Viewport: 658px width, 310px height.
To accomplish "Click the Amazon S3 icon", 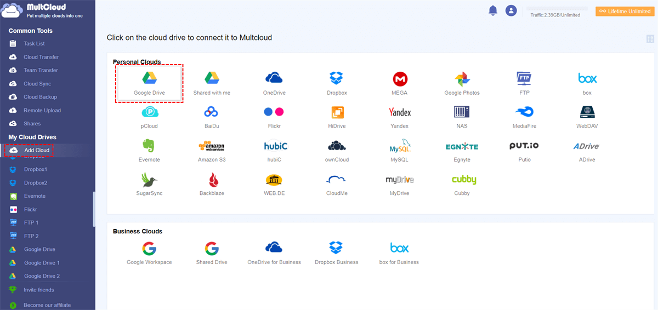I will [x=212, y=146].
